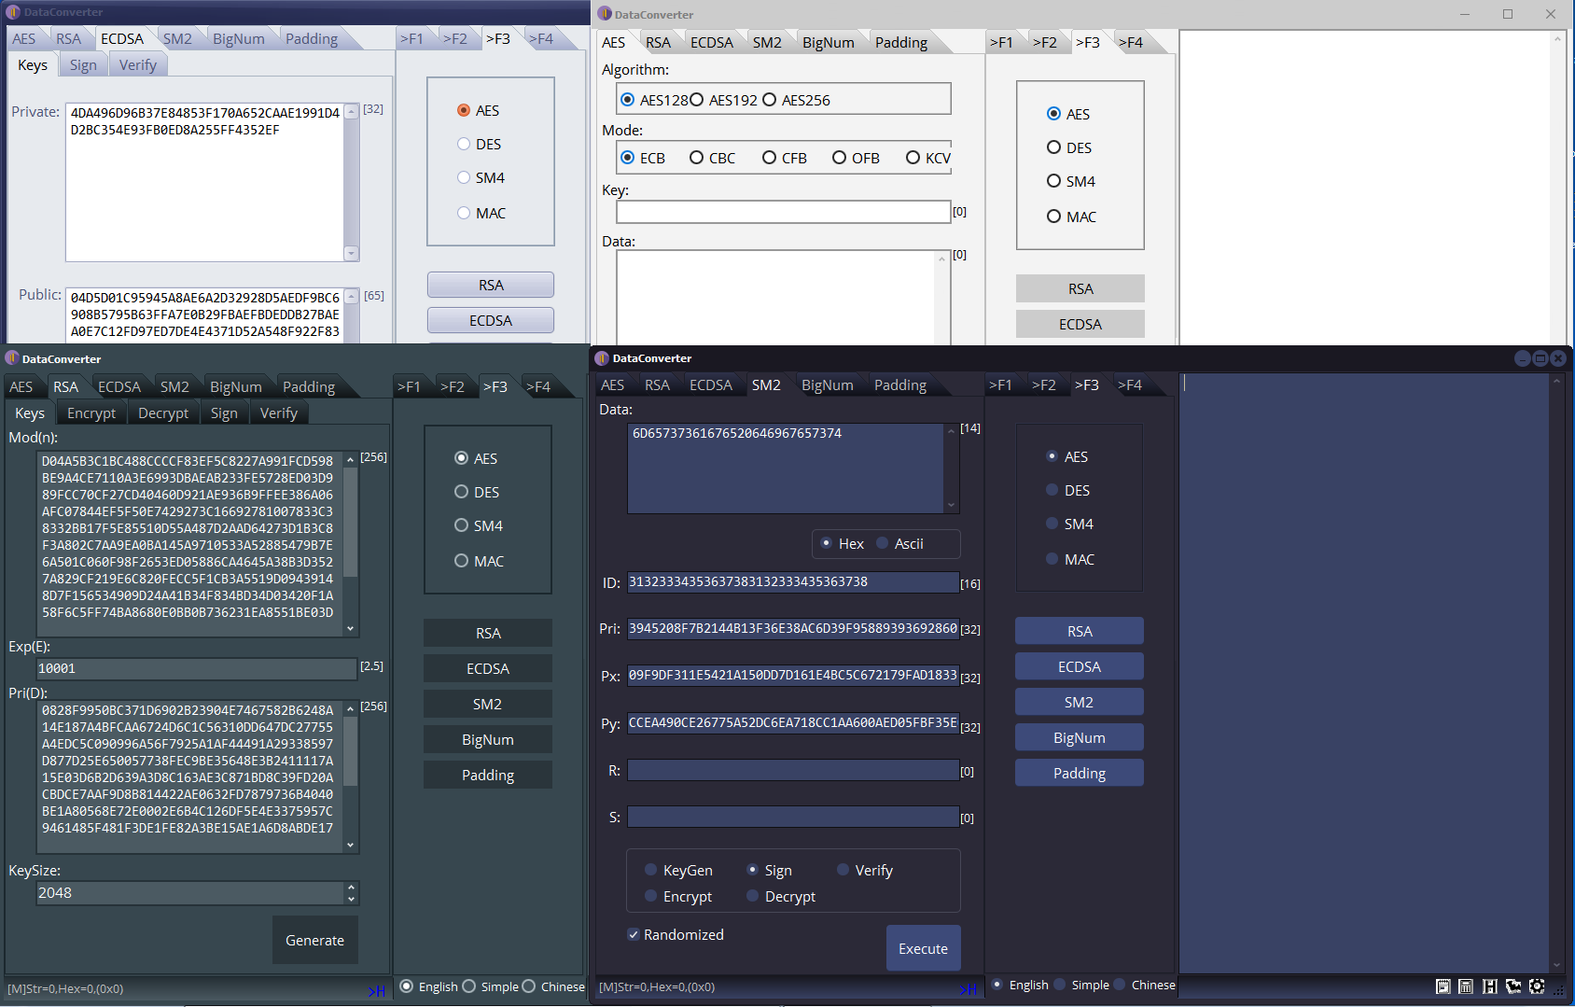
Task: Click the icon between the H and gear icons
Action: click(x=1513, y=986)
